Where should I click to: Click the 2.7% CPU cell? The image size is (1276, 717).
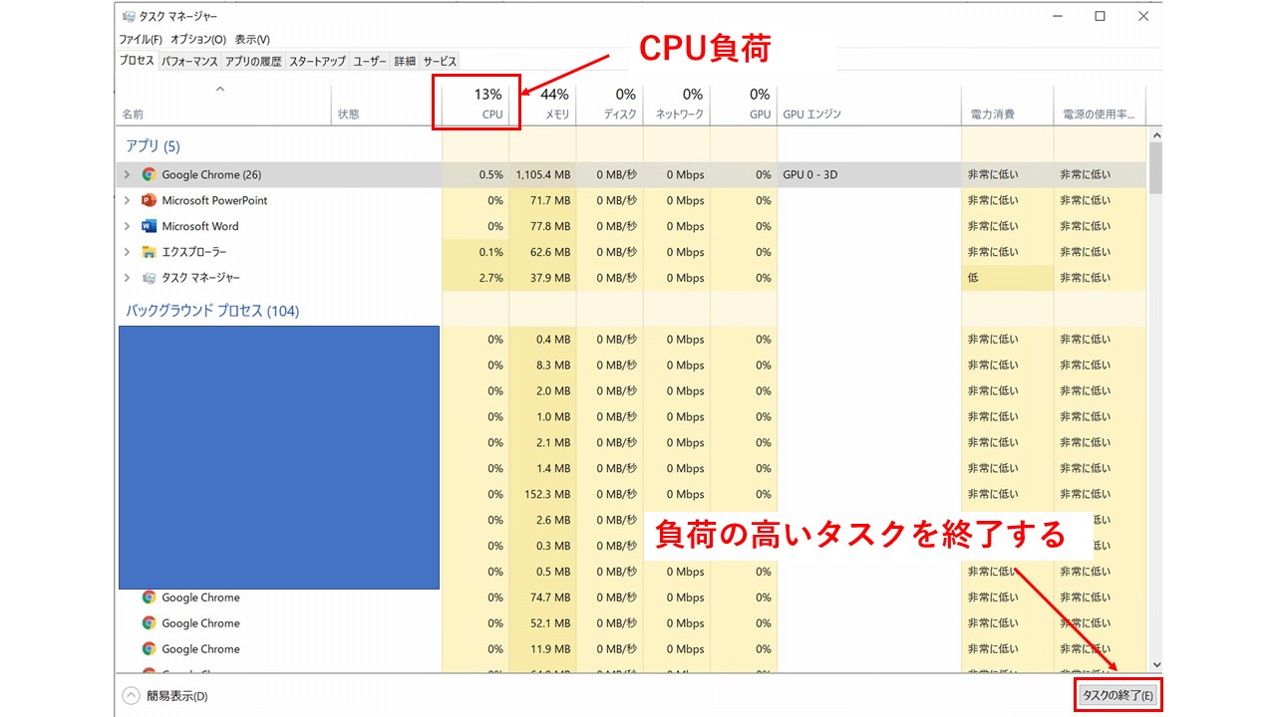click(x=476, y=278)
